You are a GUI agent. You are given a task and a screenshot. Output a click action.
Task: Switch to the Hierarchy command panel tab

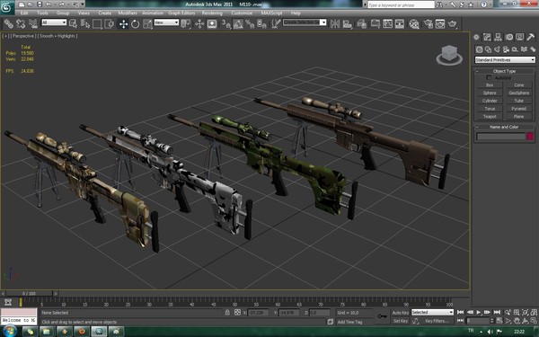[498, 37]
